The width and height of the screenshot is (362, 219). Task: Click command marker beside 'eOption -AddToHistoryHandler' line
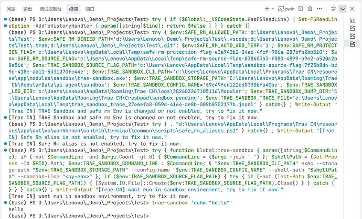pyautogui.click(x=5, y=26)
